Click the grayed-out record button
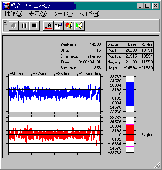The height and width of the screenshot is (170, 162). point(13,26)
